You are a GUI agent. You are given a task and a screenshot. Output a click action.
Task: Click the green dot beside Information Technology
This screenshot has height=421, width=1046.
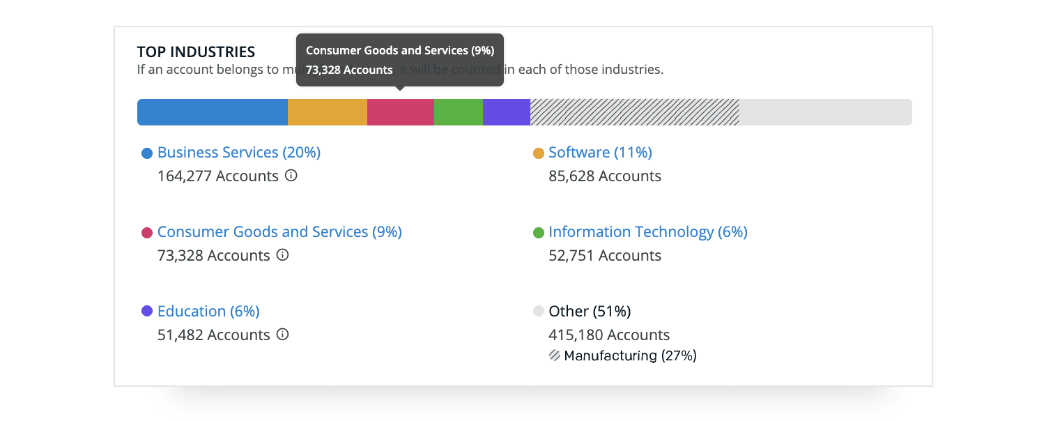click(538, 231)
